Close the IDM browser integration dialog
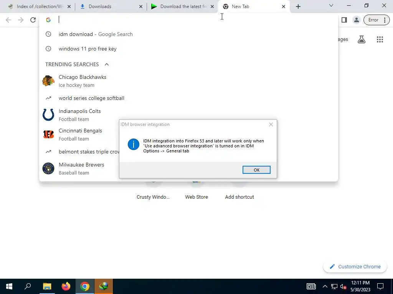Image resolution: width=393 pixels, height=294 pixels. pos(271,124)
